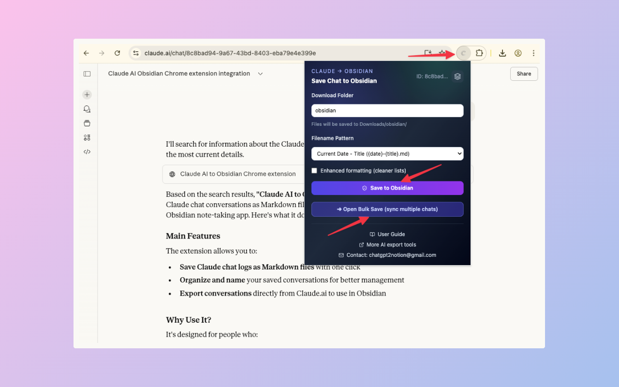Click the Save to Obsidian button

pyautogui.click(x=387, y=188)
